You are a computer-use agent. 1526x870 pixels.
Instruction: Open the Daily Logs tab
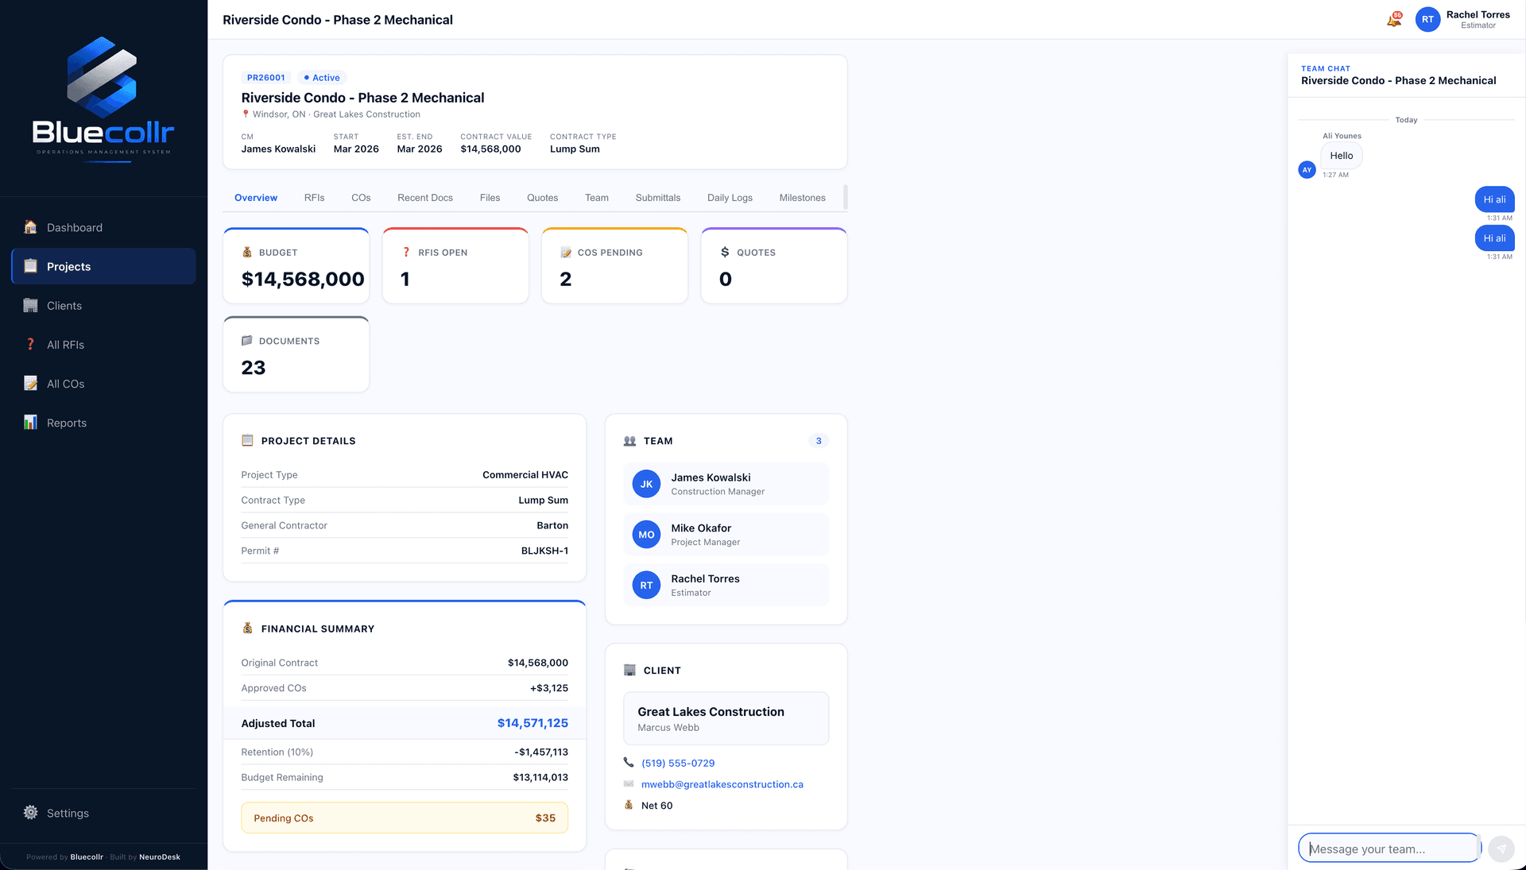click(x=729, y=197)
